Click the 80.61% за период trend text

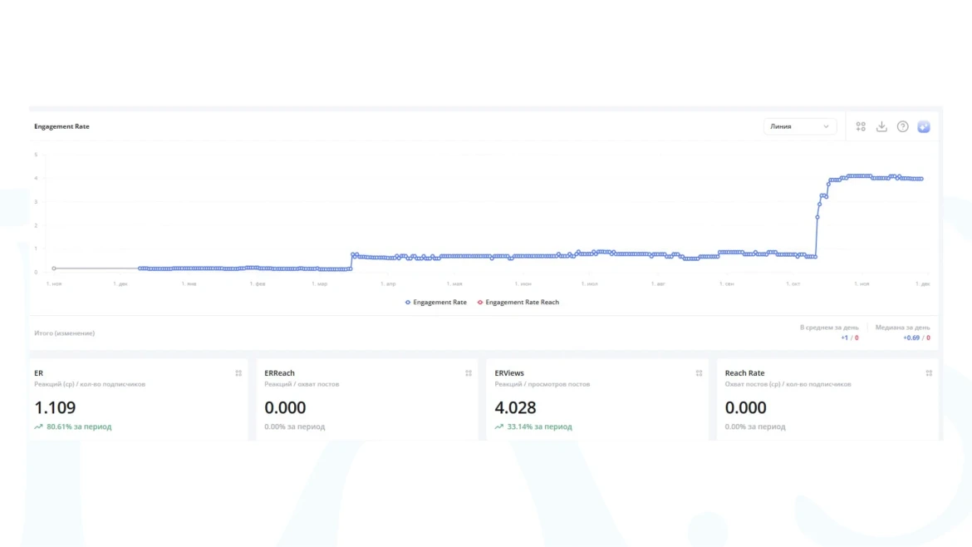pyautogui.click(x=78, y=426)
